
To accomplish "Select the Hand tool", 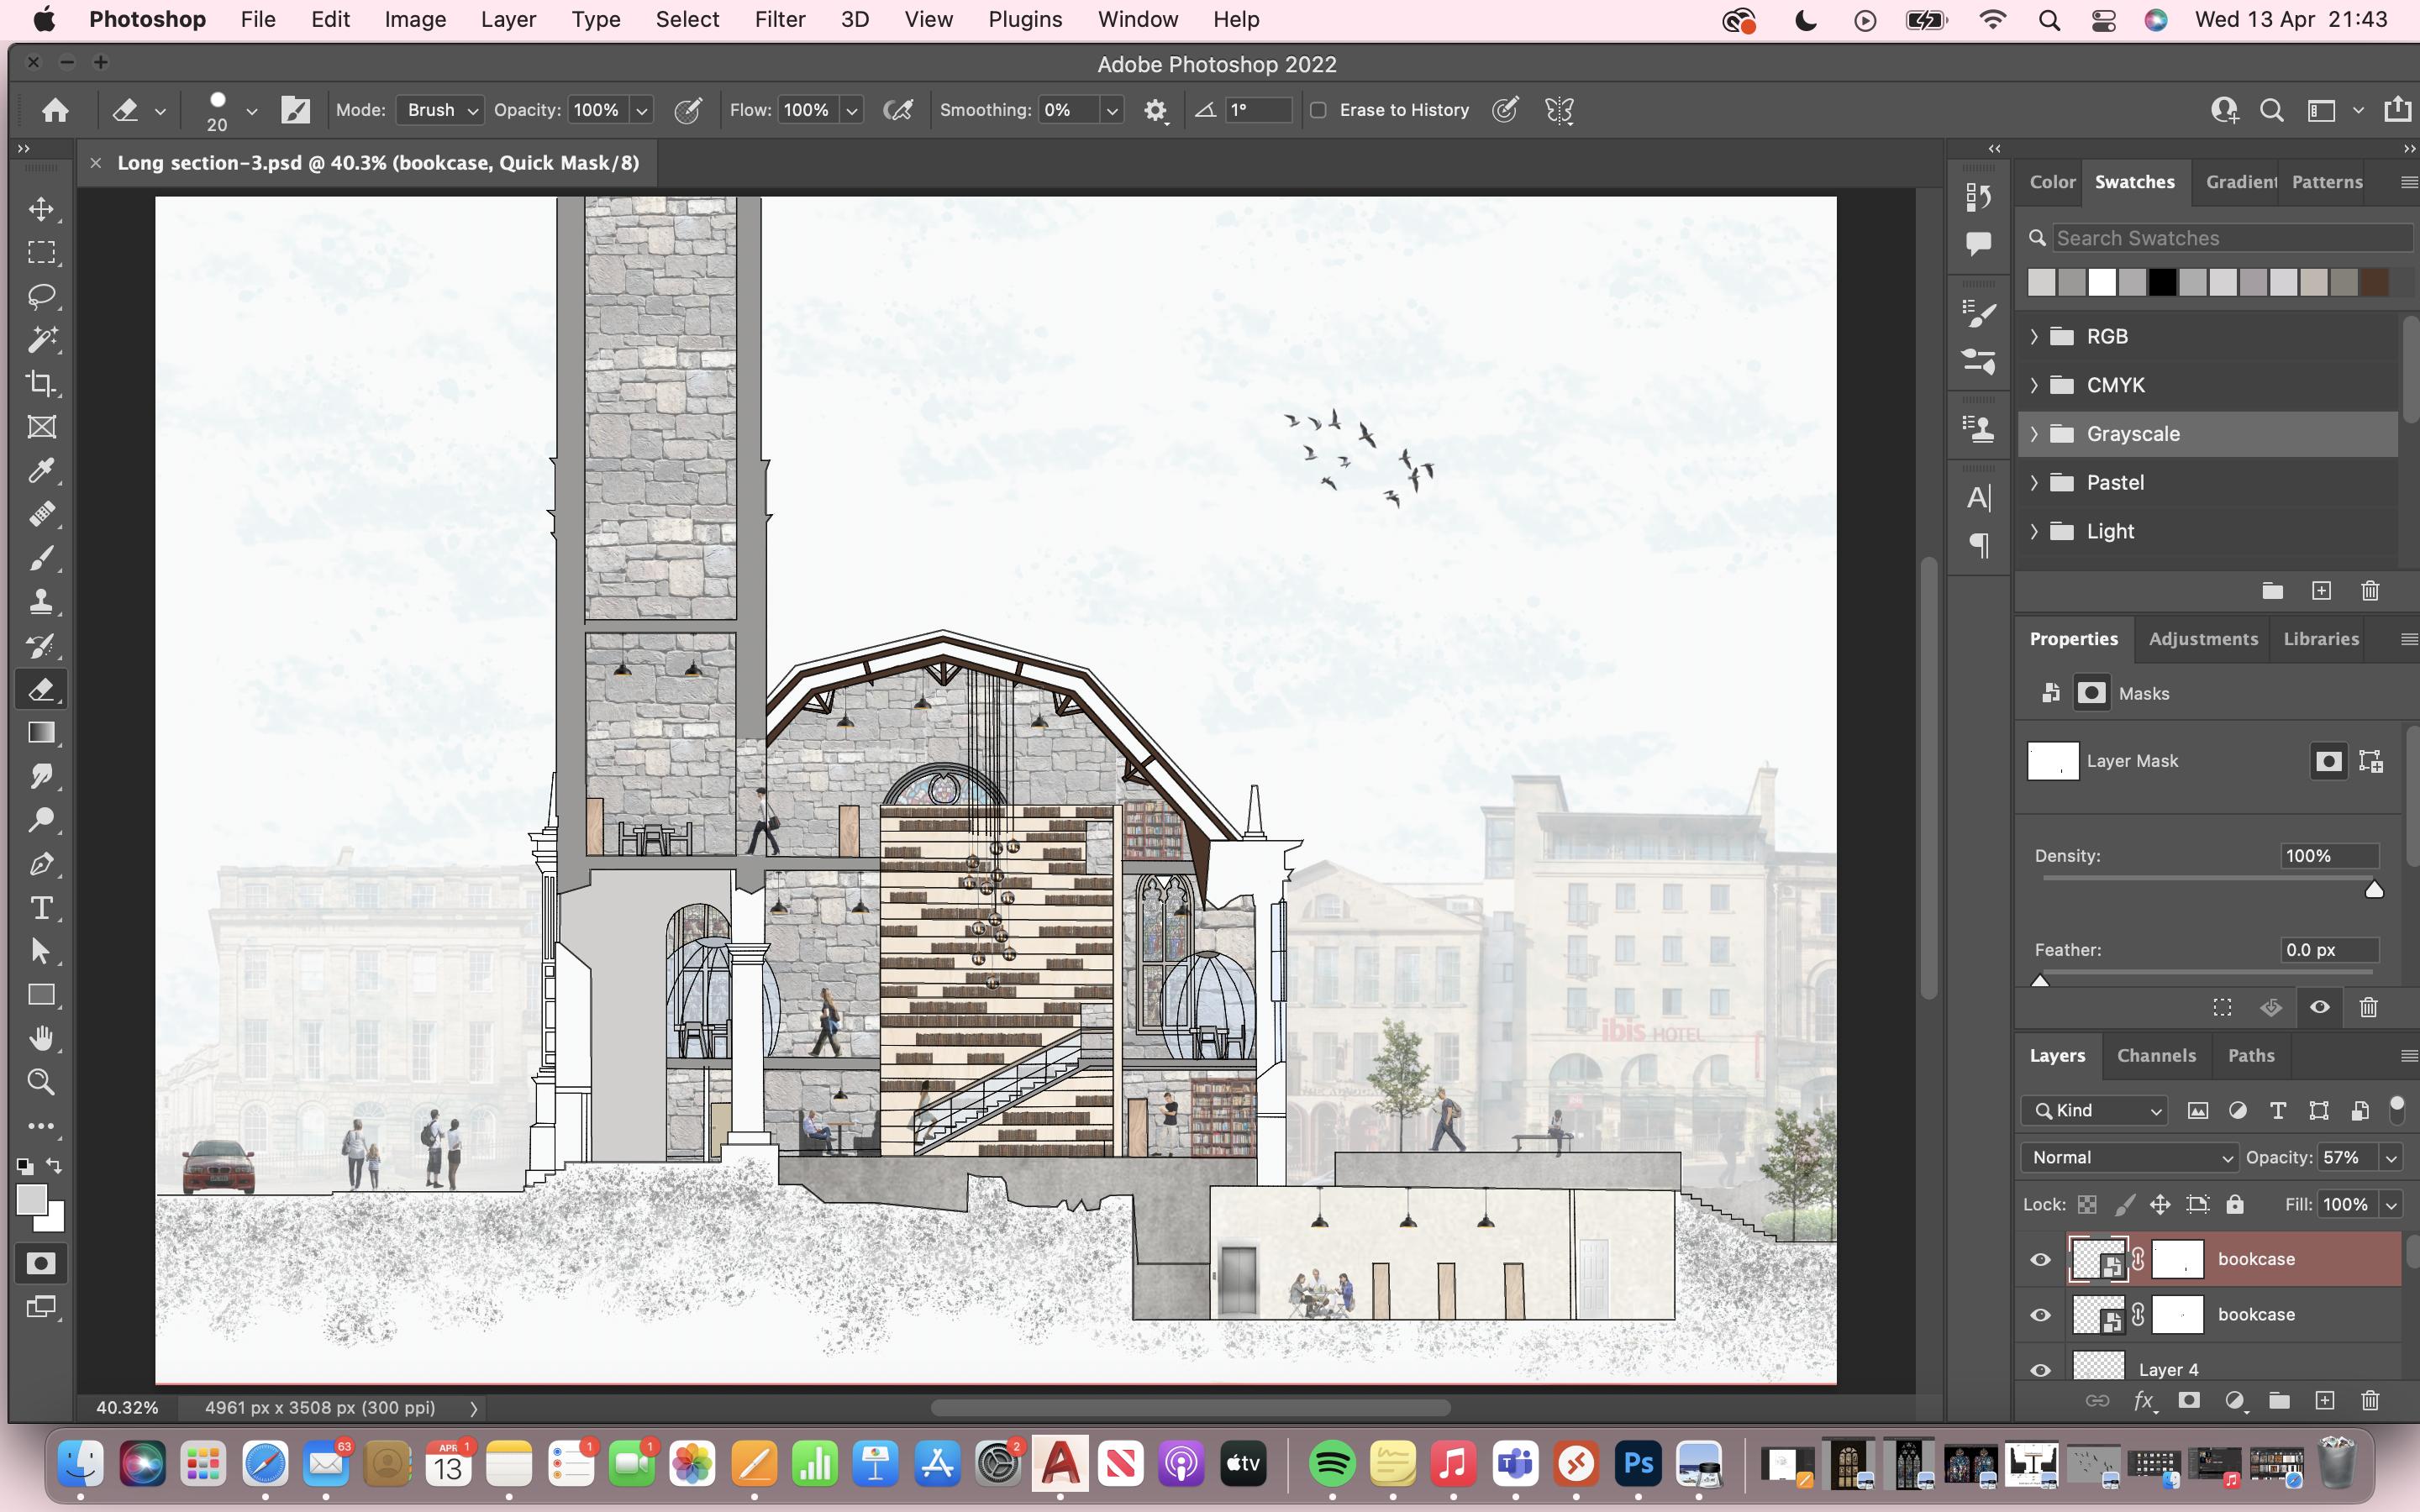I will click(41, 1038).
